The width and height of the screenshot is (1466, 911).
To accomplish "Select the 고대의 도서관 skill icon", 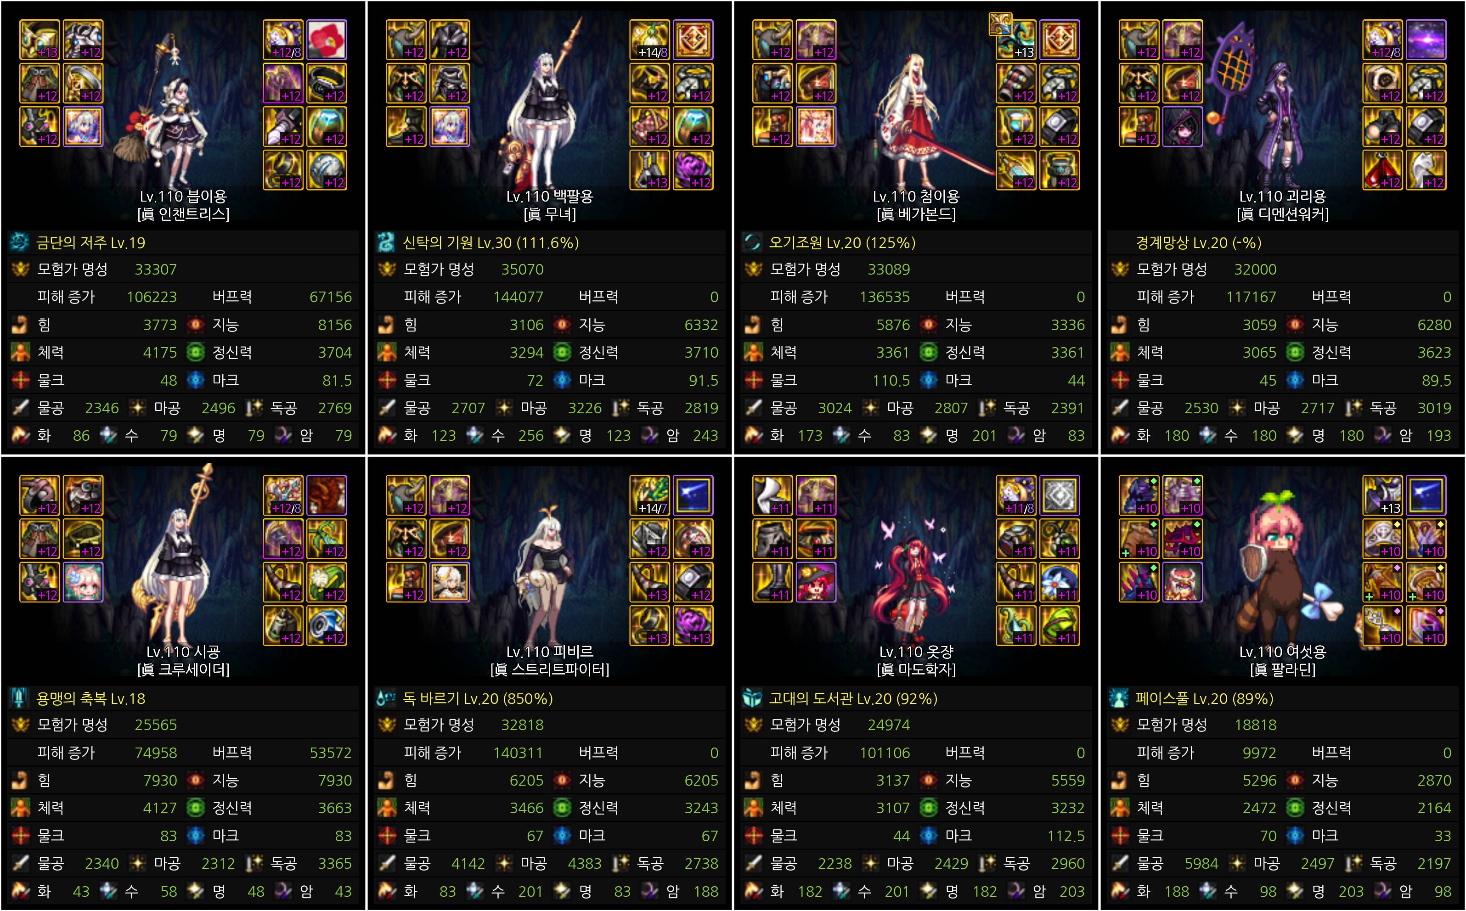I will pyautogui.click(x=753, y=698).
